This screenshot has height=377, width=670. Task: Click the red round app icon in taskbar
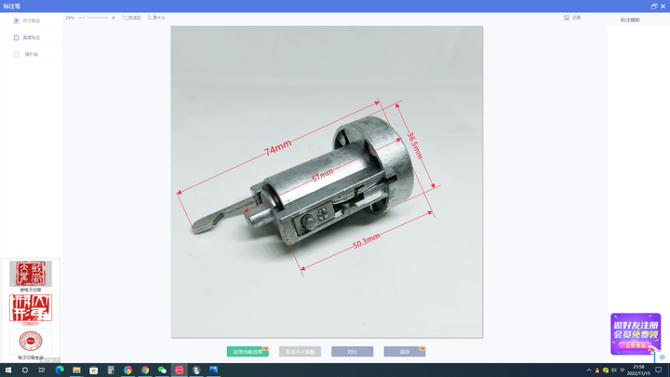(x=179, y=370)
